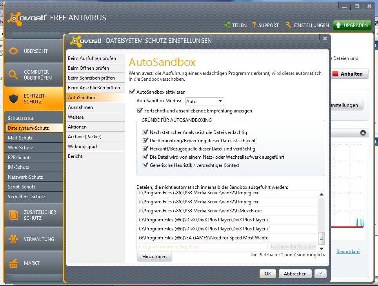378x286 pixels.
Task: Select the Need for Speed Most Wanted entry
Action: click(227, 237)
